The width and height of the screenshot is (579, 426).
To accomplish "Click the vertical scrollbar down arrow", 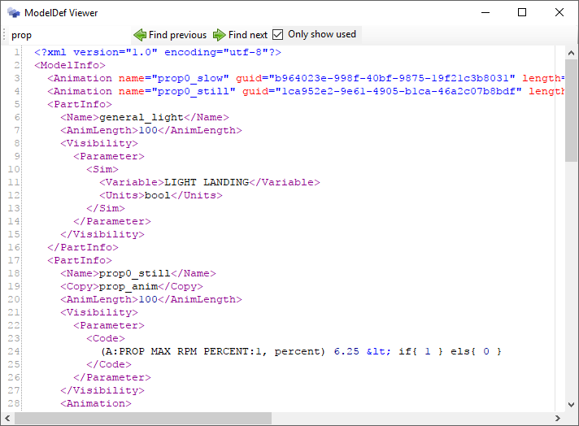I will point(571,405).
